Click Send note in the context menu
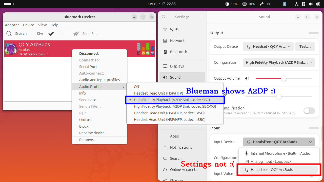Image resolution: width=324 pixels, height=182 pixels. 99,100
